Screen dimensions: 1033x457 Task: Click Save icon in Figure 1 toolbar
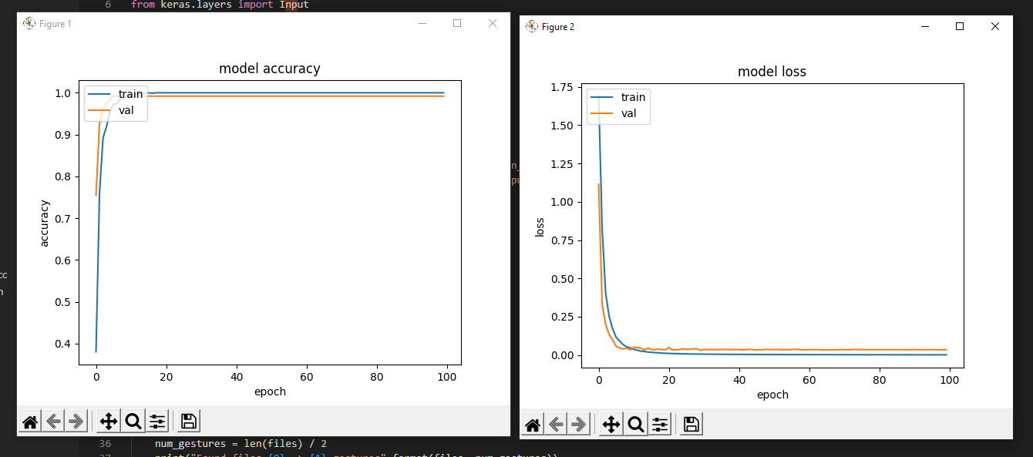(189, 422)
